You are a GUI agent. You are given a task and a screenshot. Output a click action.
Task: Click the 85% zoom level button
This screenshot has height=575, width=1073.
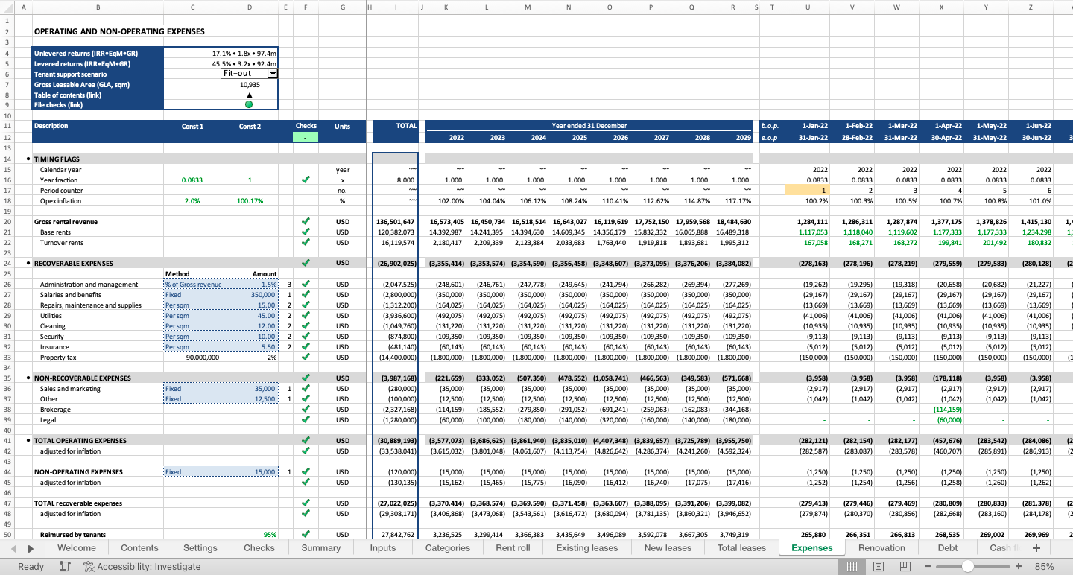(x=1045, y=567)
